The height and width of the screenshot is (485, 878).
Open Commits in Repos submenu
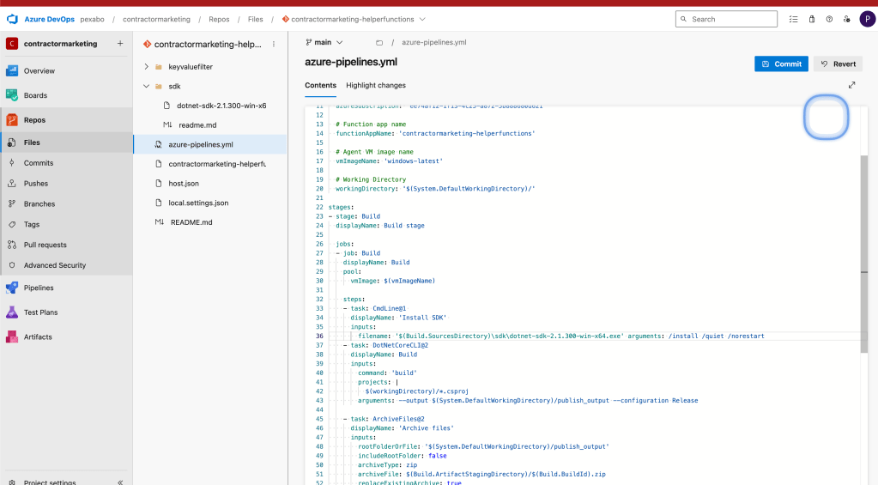tap(67, 163)
